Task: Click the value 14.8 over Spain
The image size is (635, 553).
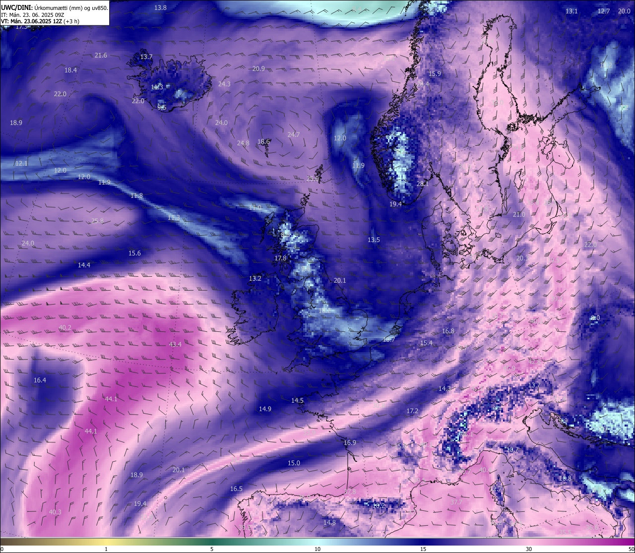Action: (329, 522)
